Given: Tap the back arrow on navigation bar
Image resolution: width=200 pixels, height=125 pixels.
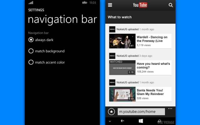Looking at the screenshot, I should pos(122,121).
